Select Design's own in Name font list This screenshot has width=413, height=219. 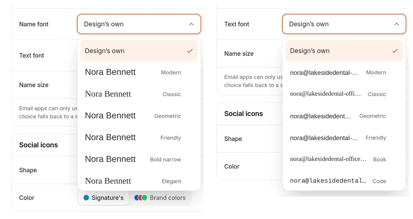[x=139, y=51]
